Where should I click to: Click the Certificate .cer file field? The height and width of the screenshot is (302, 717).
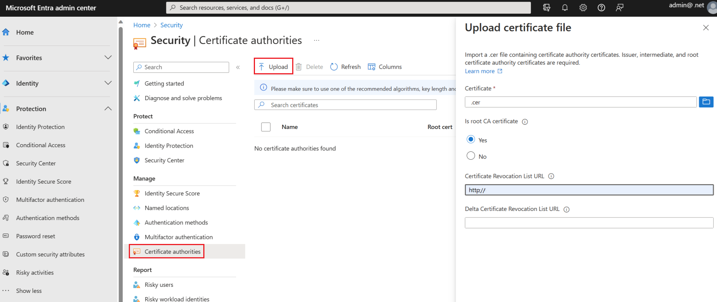point(581,102)
